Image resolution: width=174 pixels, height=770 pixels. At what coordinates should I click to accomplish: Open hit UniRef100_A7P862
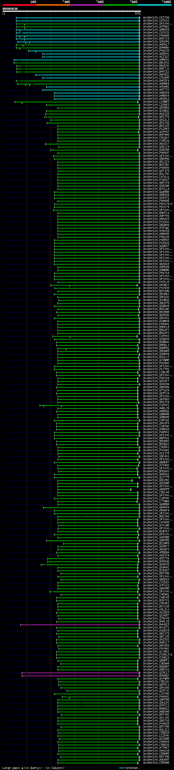pos(156,26)
